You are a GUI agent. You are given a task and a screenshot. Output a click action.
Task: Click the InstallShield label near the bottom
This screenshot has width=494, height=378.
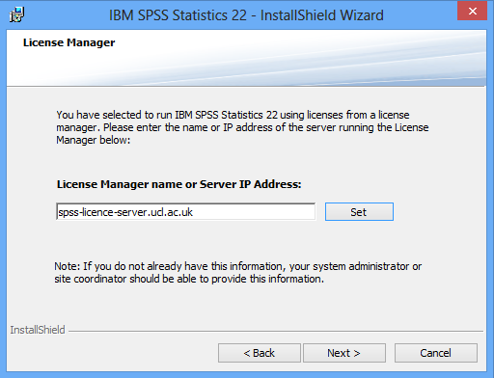[38, 330]
